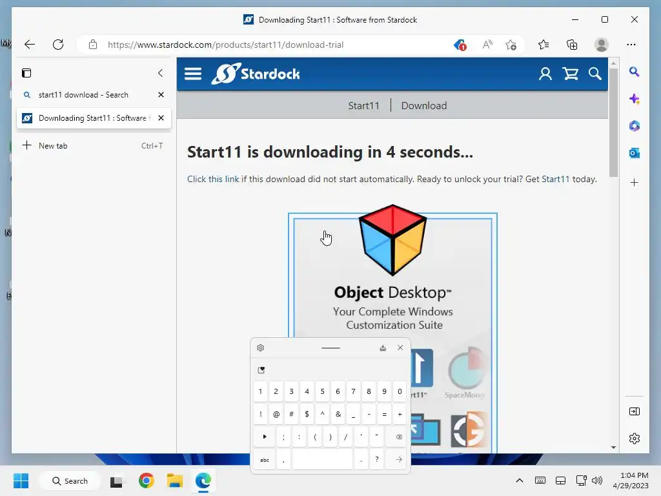Close the touch keyboard
This screenshot has width=661, height=496.
(x=400, y=348)
